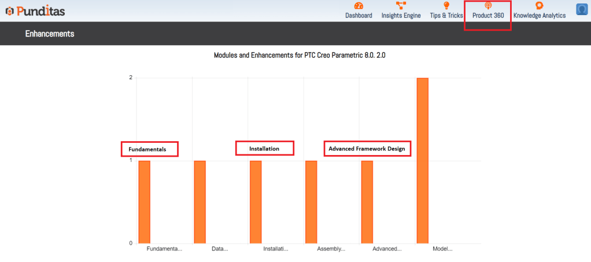Click the Punditas logo icon

click(9, 12)
